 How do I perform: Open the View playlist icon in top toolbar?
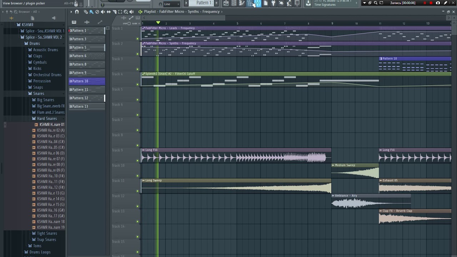click(x=226, y=3)
